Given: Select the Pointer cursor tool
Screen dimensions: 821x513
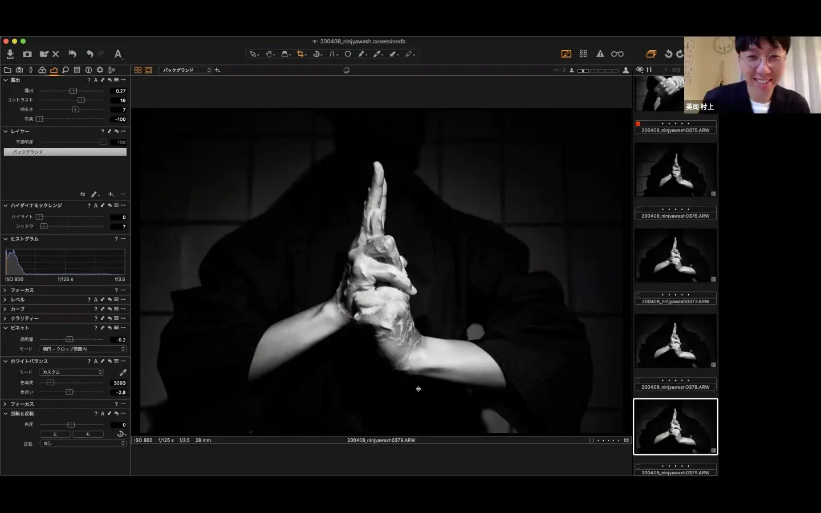Looking at the screenshot, I should pos(253,54).
